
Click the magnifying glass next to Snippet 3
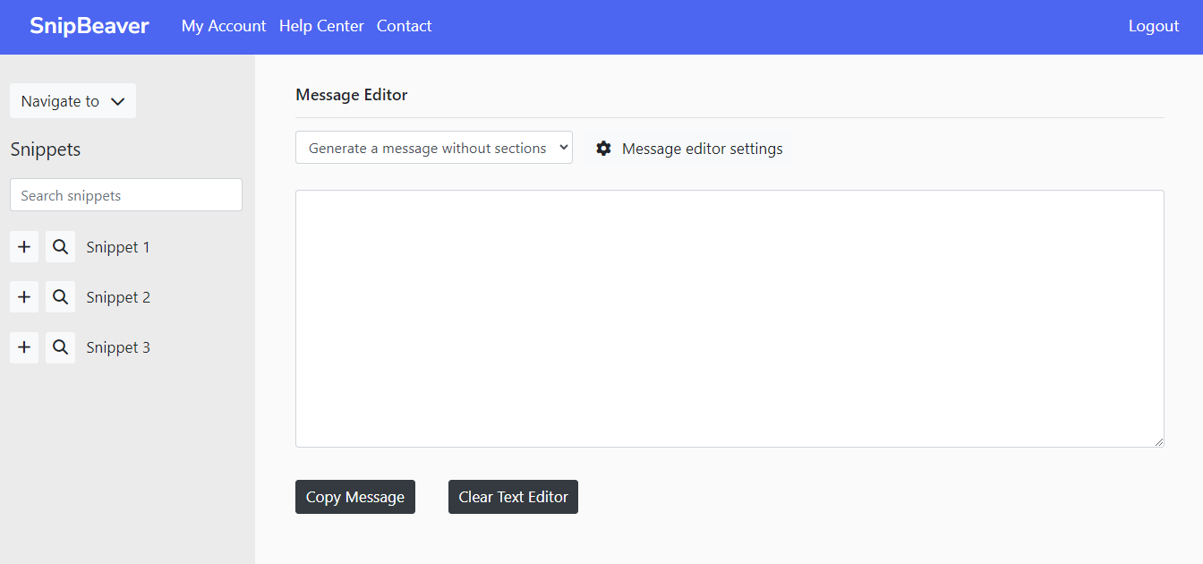coord(60,347)
